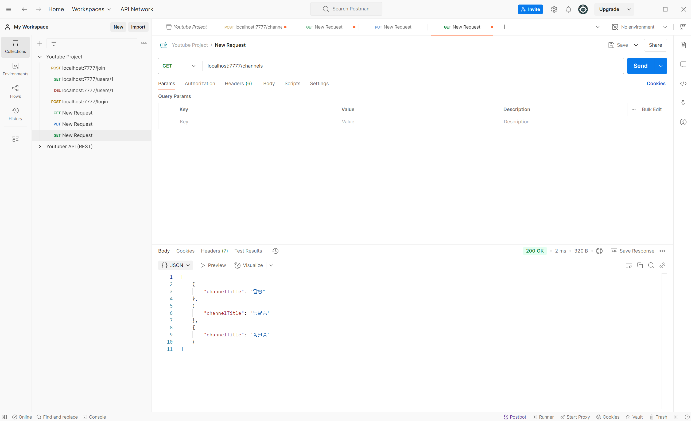Expand the Youtuber API (REST) collection
This screenshot has height=421, width=691.
40,147
